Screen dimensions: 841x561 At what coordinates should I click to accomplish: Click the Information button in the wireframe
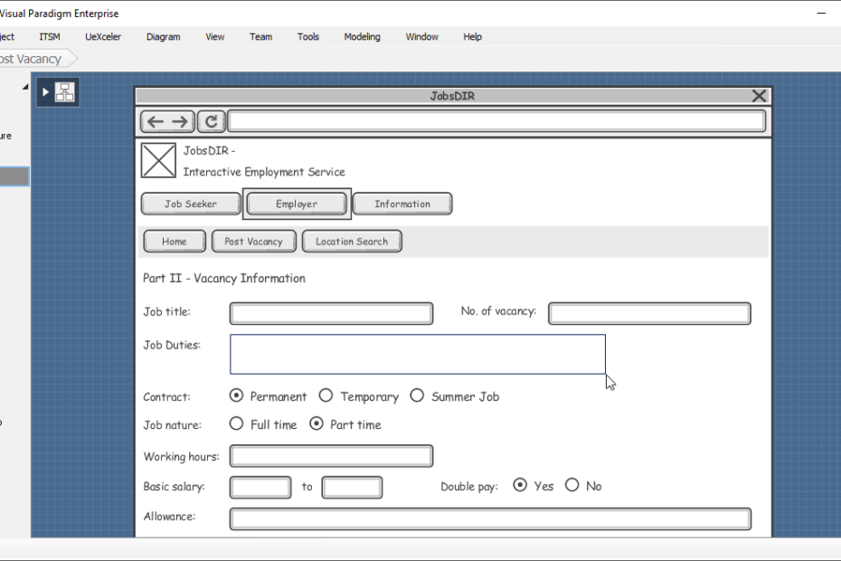pos(402,203)
